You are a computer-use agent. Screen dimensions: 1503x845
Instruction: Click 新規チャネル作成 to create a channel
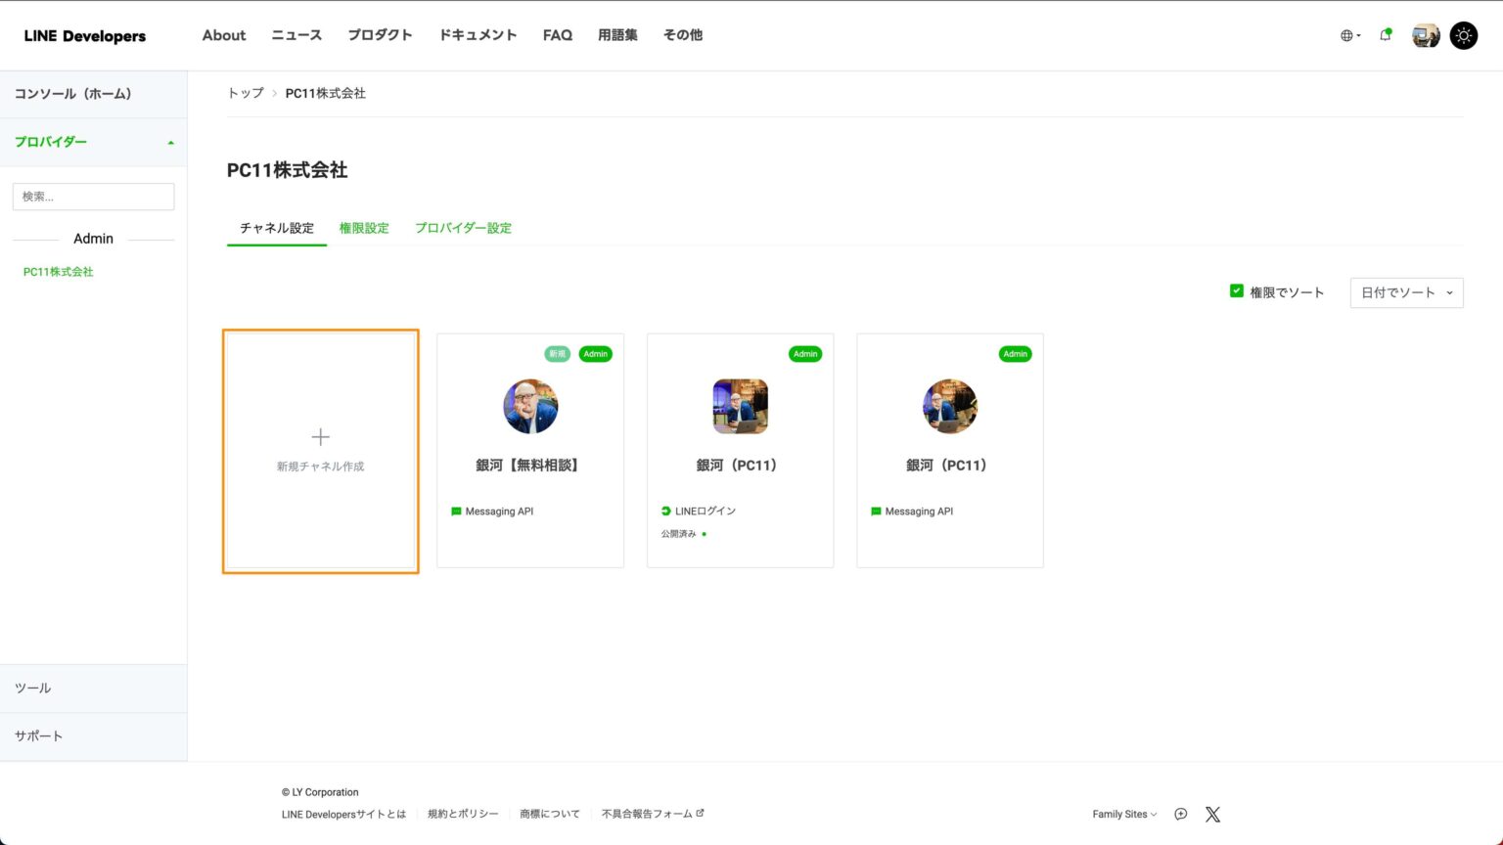[x=320, y=450]
